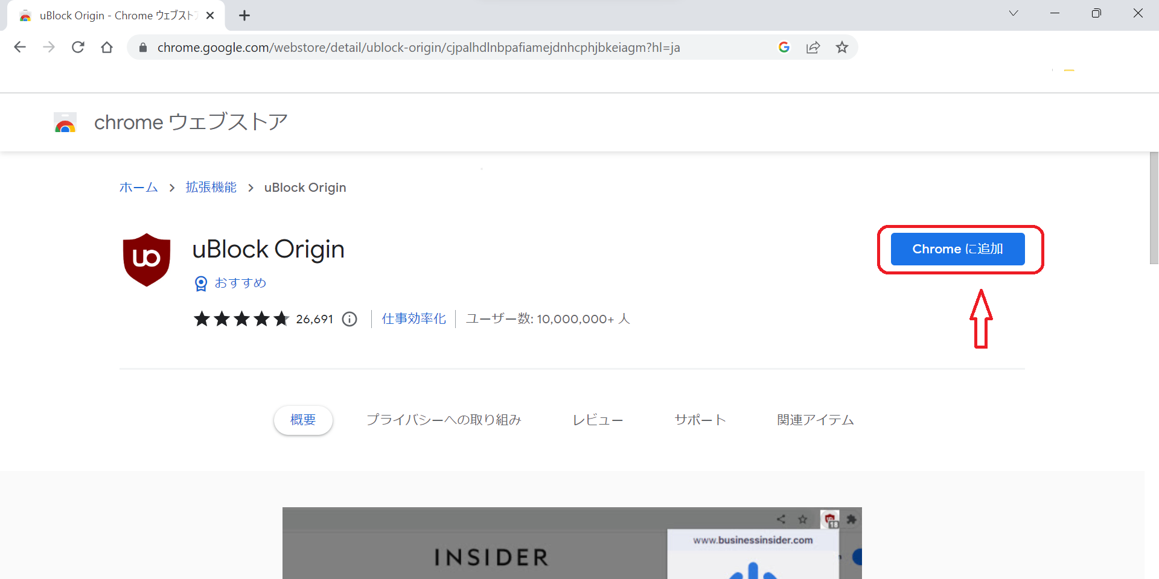Click the おすすめ badge icon
Viewport: 1159px width, 579px height.
click(x=201, y=283)
